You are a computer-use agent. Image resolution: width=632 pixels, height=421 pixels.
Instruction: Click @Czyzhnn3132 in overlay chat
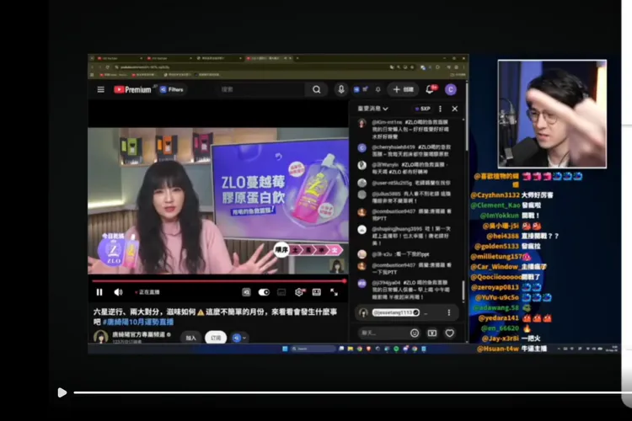(x=495, y=195)
